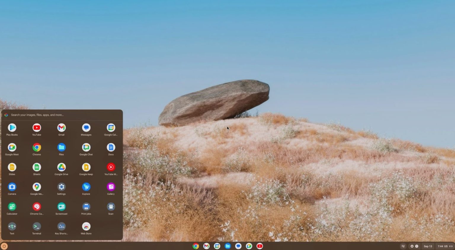Open Print Jobs from the launcher
Viewport: 455px width, 250px height.
point(86,206)
